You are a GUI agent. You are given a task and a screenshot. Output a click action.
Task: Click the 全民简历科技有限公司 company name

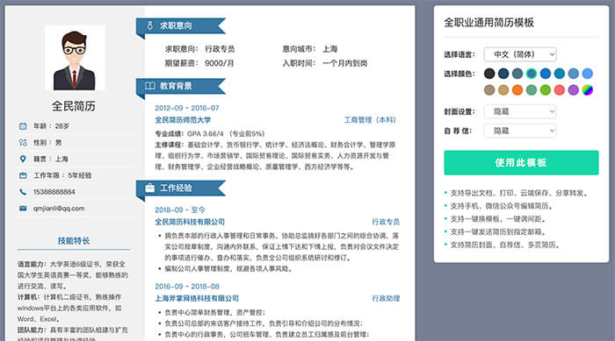(190, 222)
